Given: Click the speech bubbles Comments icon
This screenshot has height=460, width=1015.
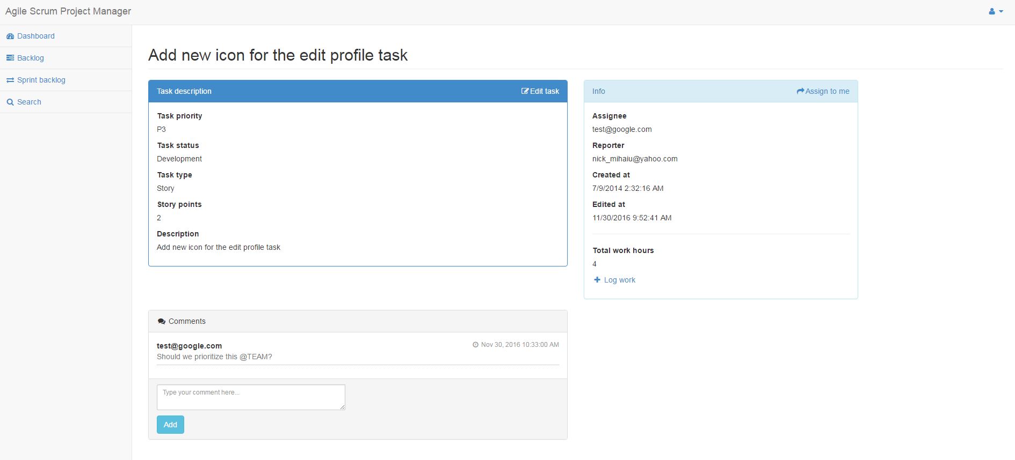Looking at the screenshot, I should point(161,321).
